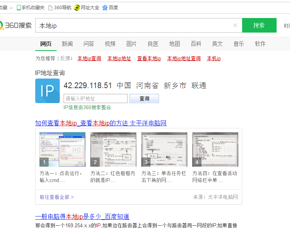Expand the 收藏 dropdown arrow
The image size is (290, 228).
tap(11, 8)
